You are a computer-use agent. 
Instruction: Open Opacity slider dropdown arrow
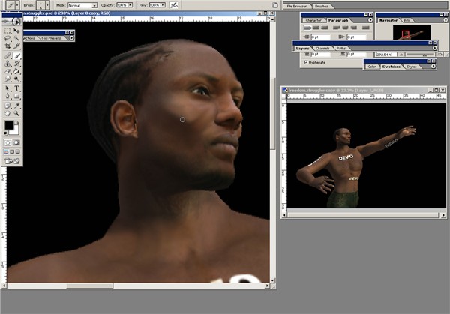[x=130, y=5]
